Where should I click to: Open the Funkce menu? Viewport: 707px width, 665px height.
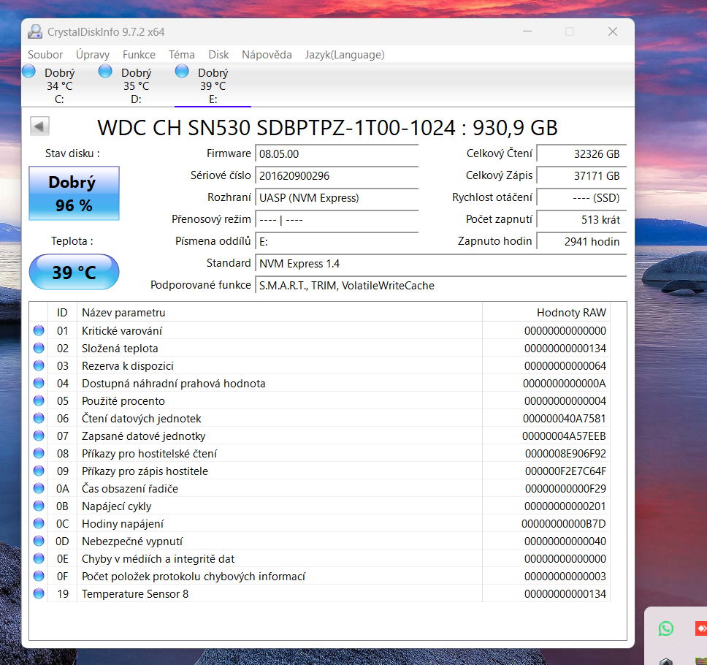click(x=139, y=54)
